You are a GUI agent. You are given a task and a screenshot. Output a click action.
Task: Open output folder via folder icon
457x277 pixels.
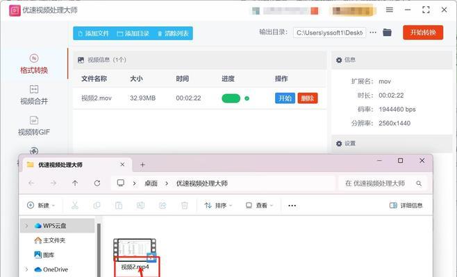click(387, 33)
